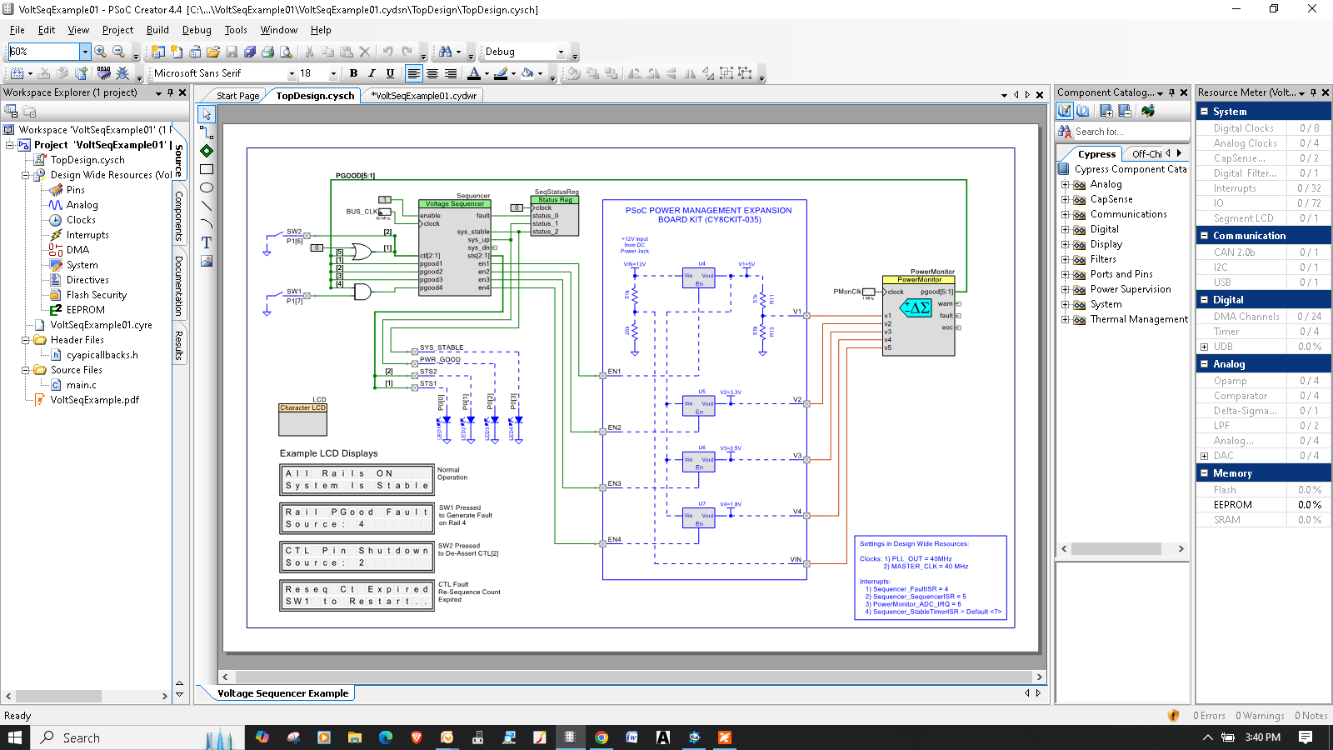Open the Debug configuration dropdown
The width and height of the screenshot is (1333, 750).
tap(561, 52)
